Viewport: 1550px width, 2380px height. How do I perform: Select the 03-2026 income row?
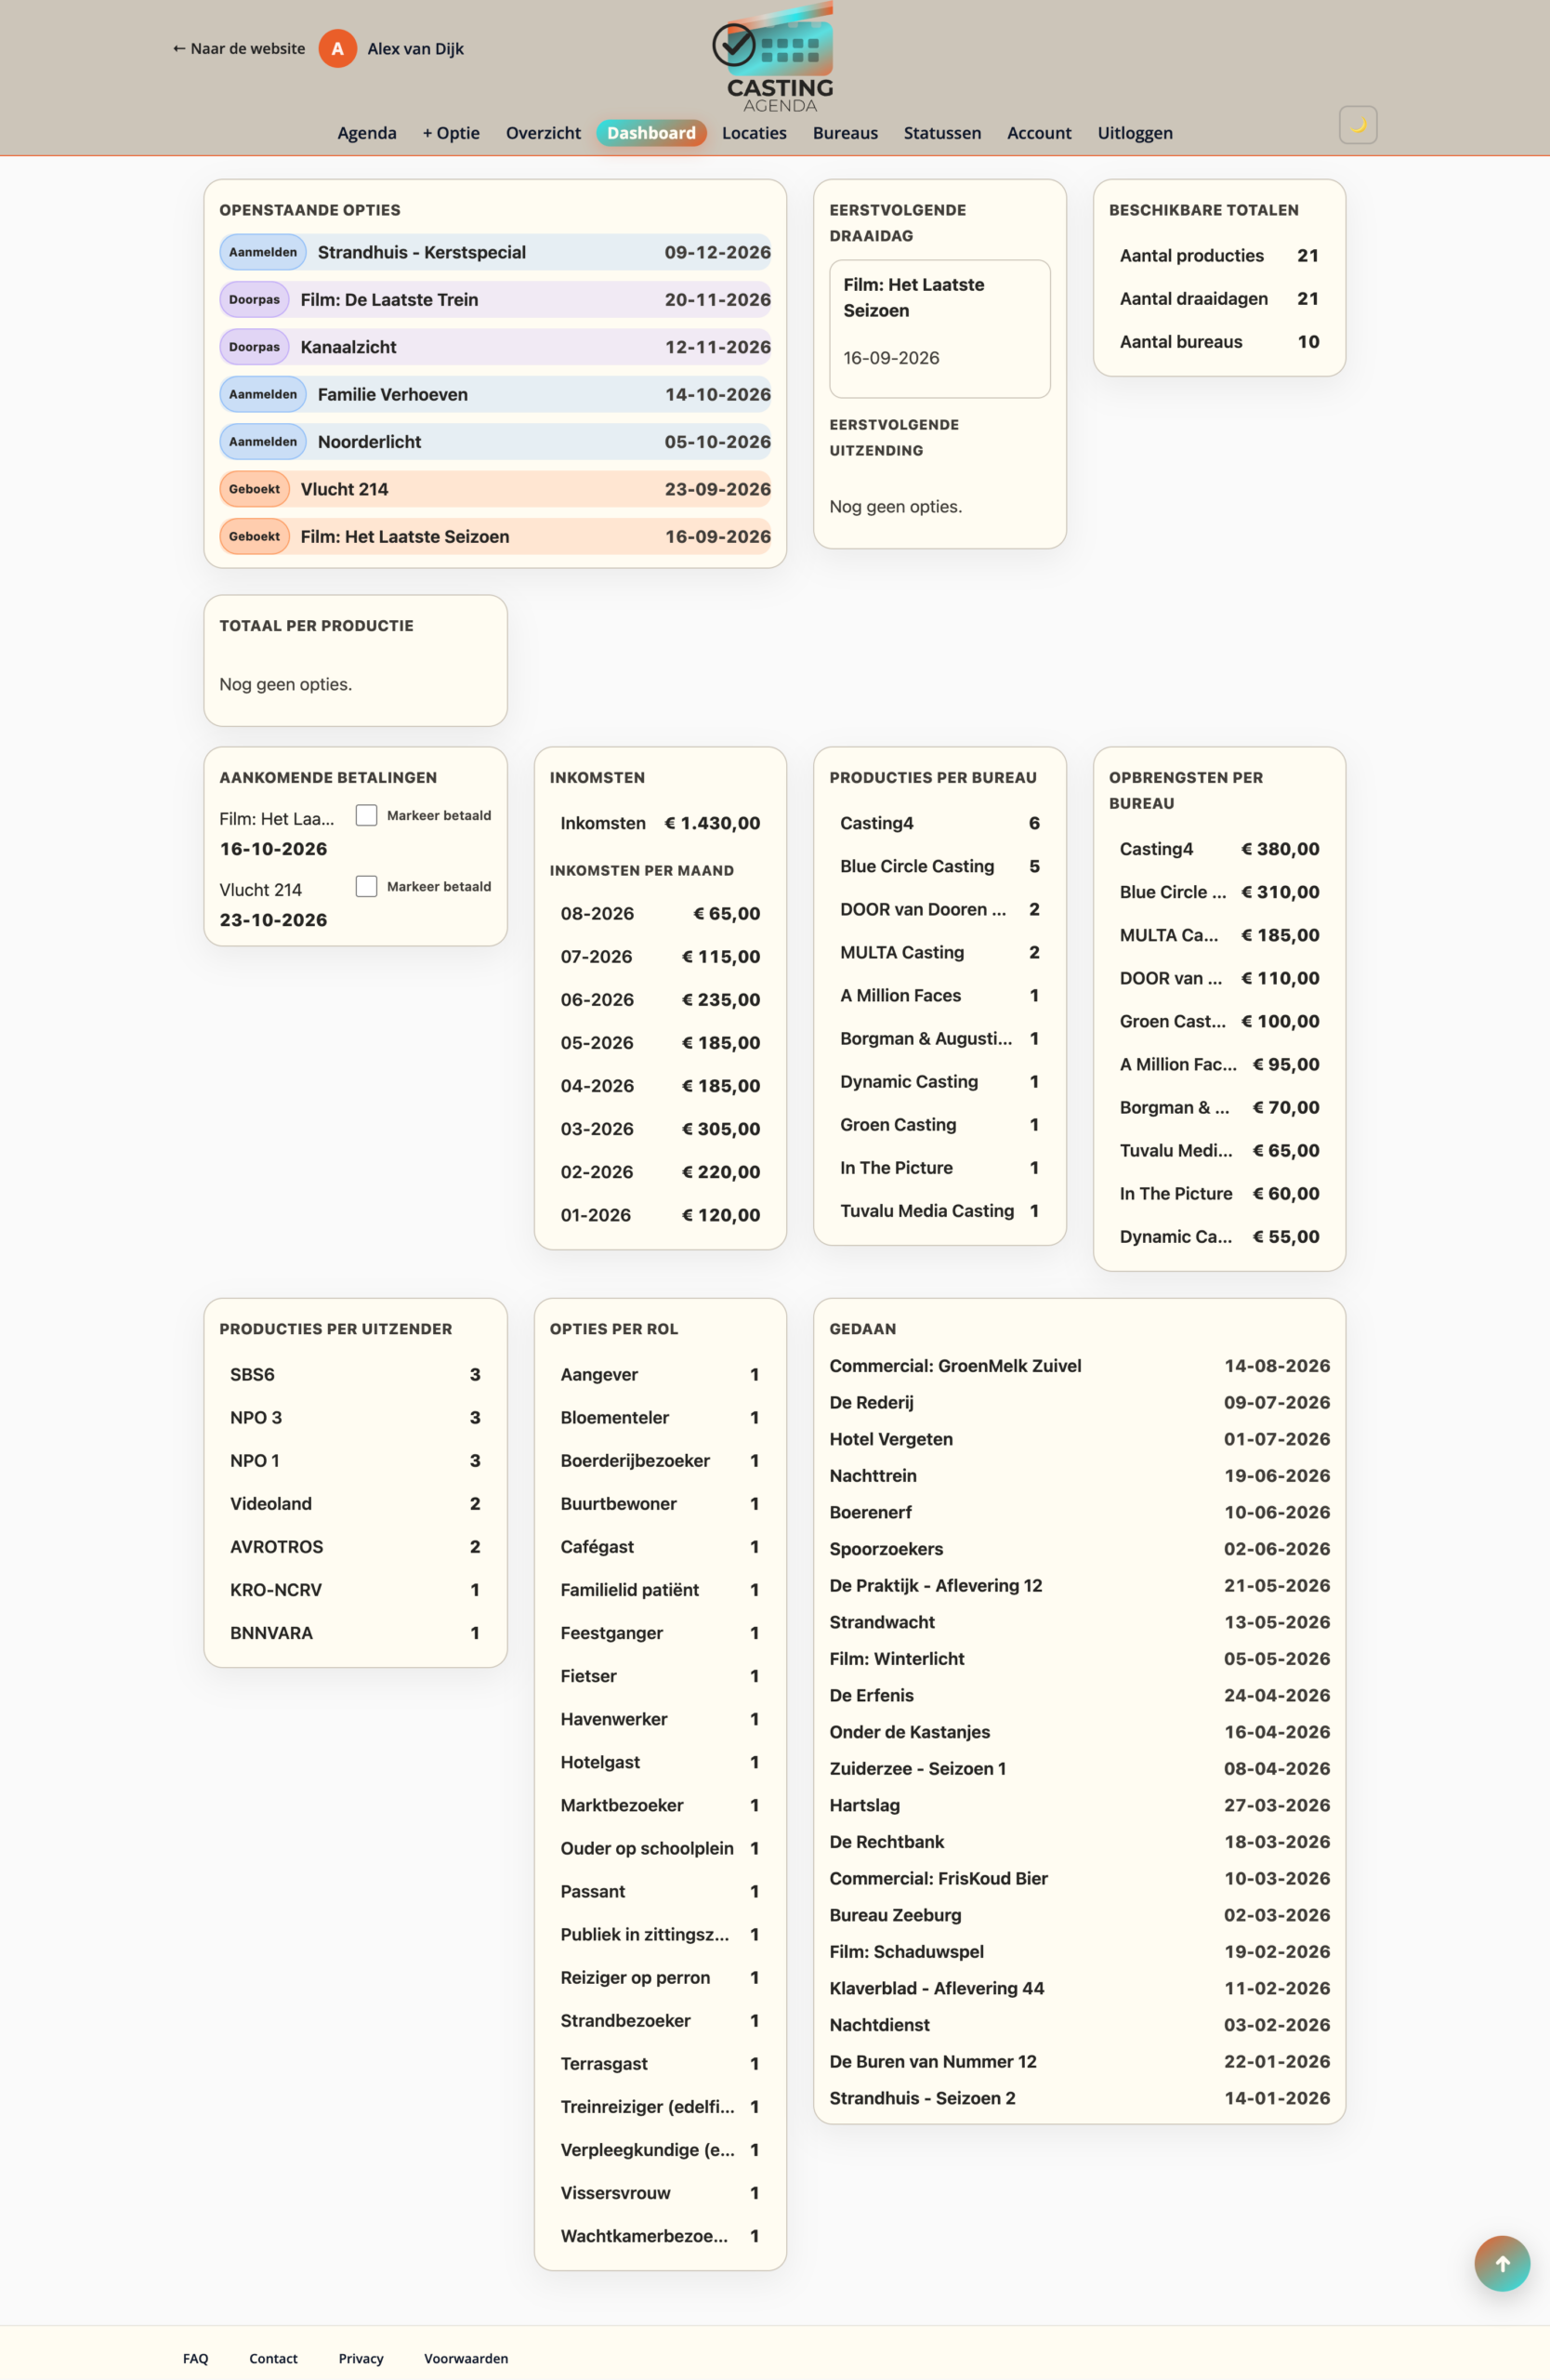pyautogui.click(x=660, y=1128)
